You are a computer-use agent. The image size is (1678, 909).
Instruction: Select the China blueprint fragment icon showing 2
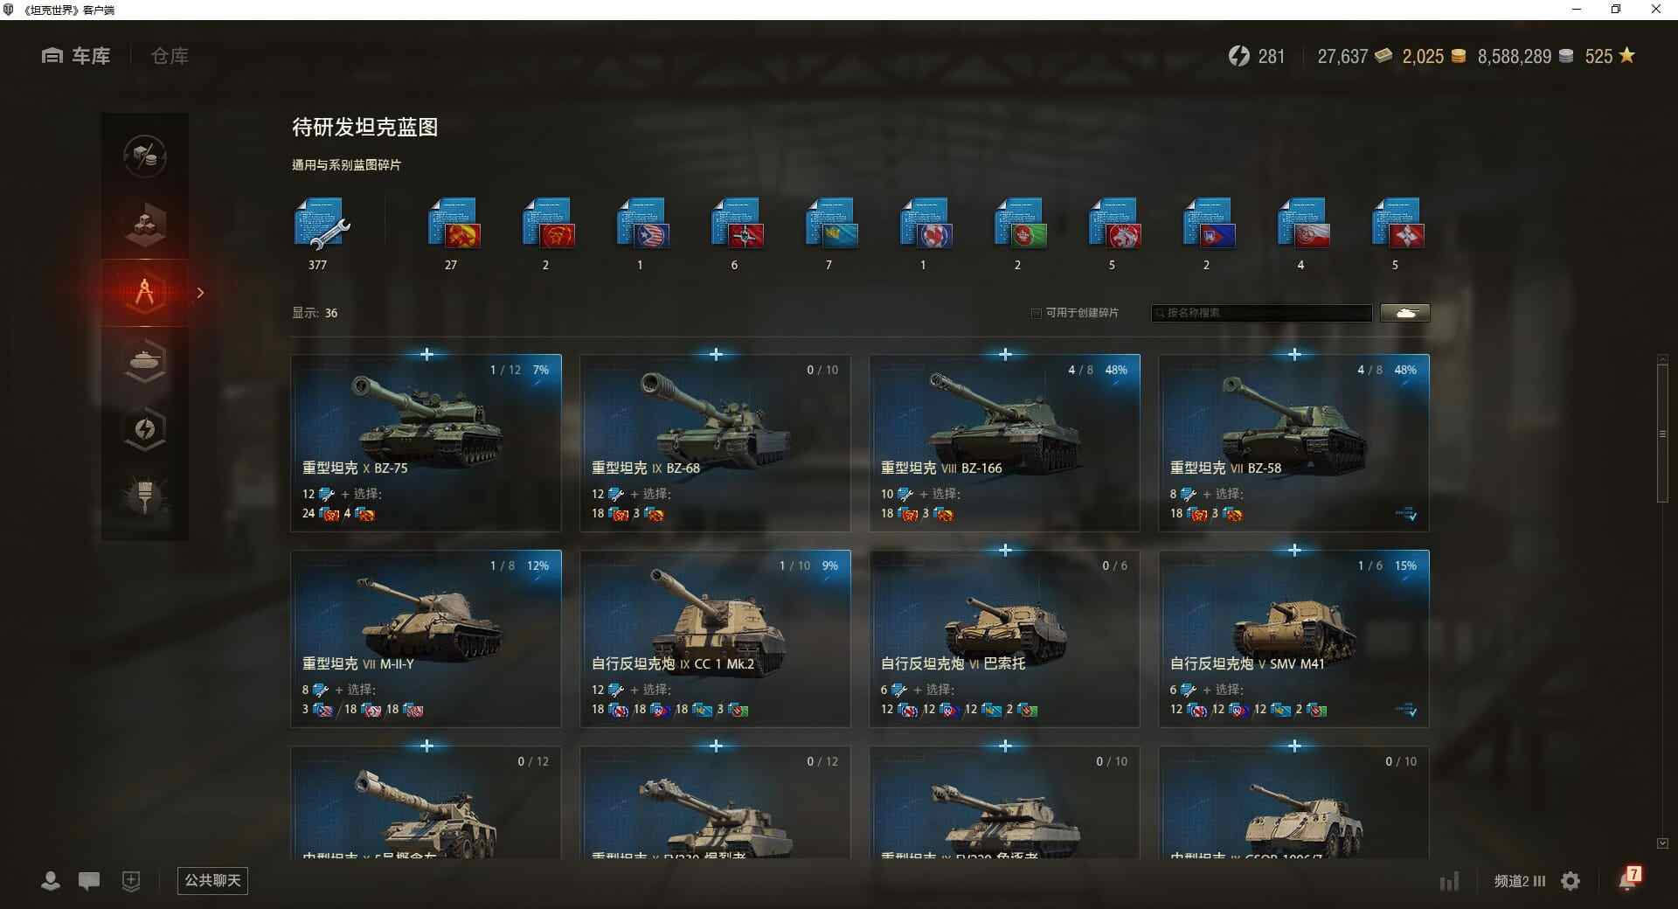click(548, 224)
